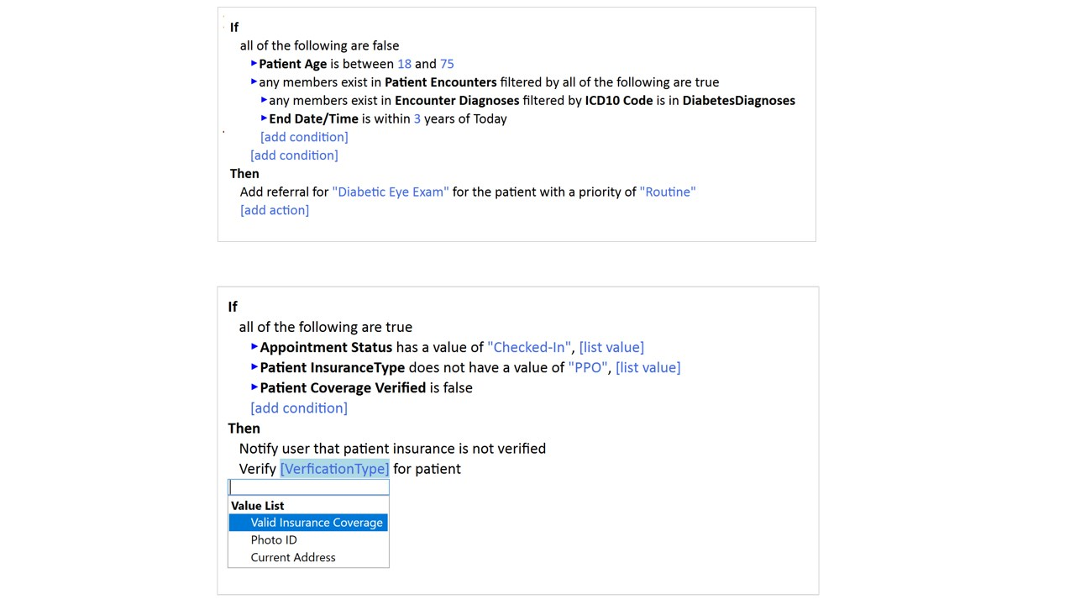Toggle the Patient InsuranceType condition arrow
The height and width of the screenshot is (605, 1075).
pyautogui.click(x=254, y=367)
